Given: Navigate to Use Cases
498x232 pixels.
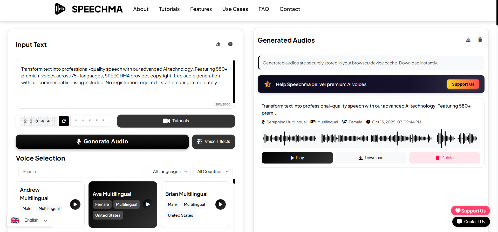Looking at the screenshot, I should [x=235, y=9].
